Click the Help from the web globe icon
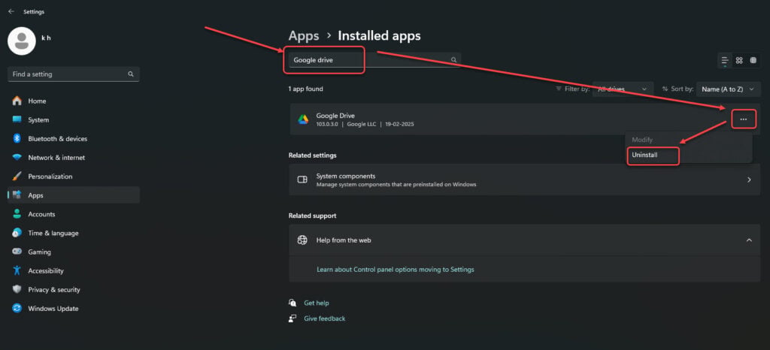Viewport: 770px width, 350px height. tap(302, 240)
